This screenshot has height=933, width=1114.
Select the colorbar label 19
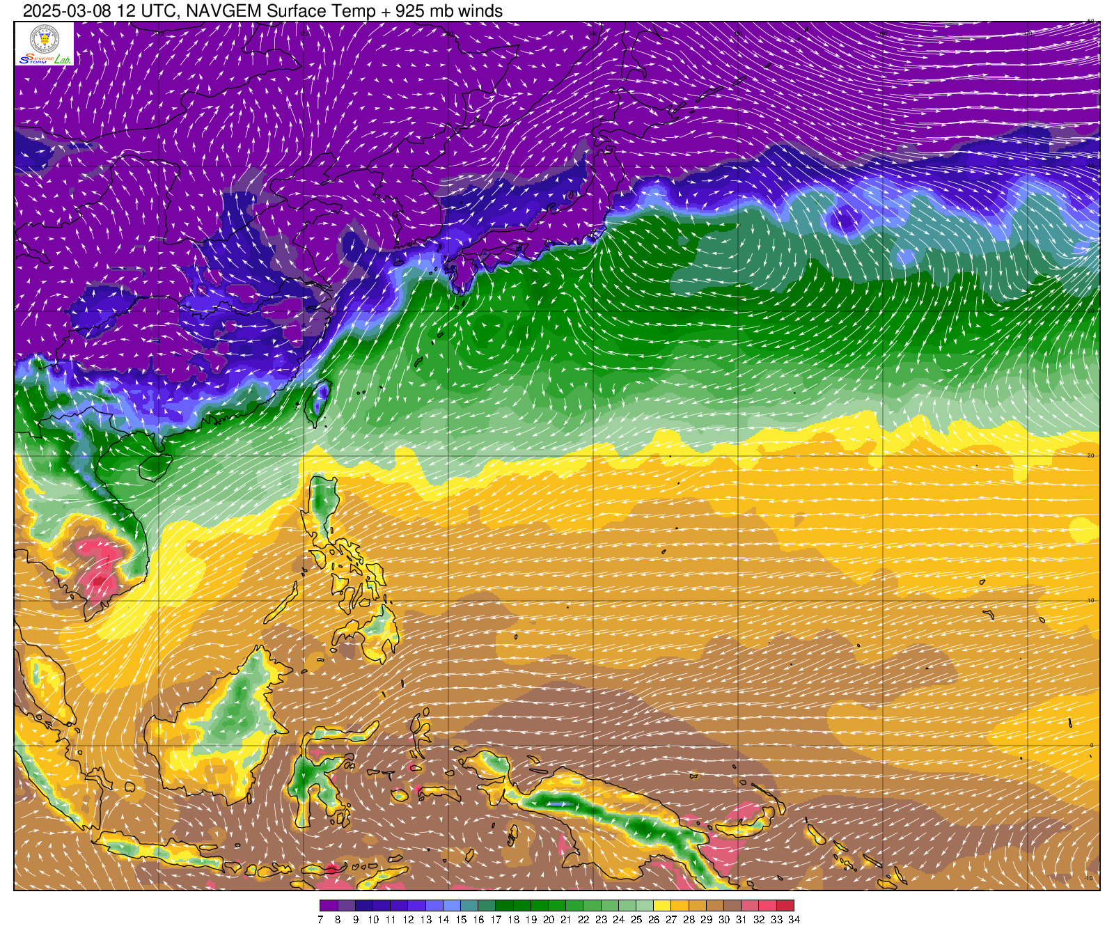click(531, 920)
